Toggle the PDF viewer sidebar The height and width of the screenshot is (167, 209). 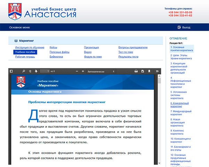[11, 71]
